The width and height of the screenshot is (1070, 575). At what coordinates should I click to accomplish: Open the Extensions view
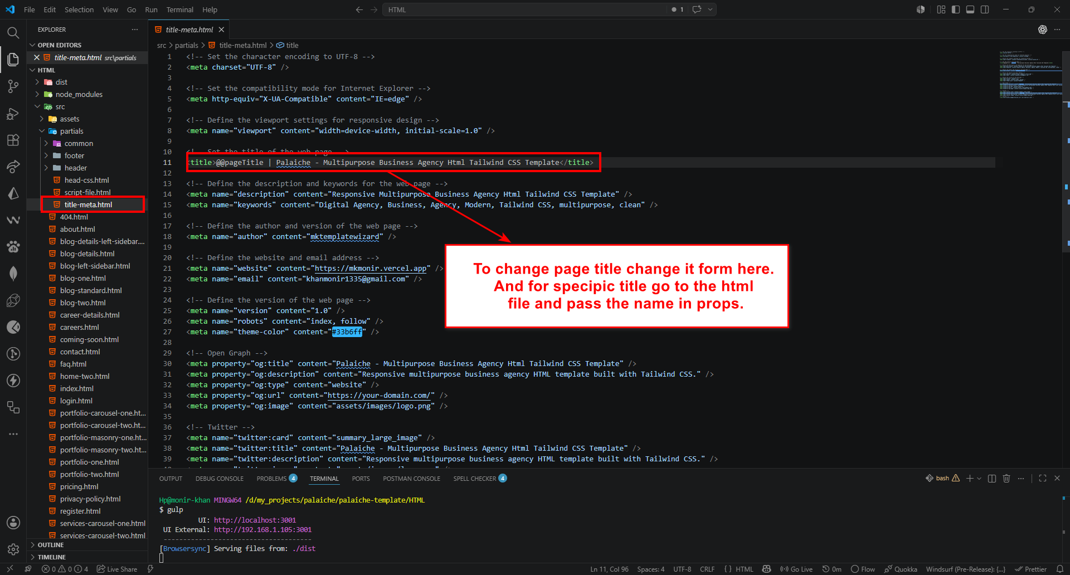coord(13,140)
